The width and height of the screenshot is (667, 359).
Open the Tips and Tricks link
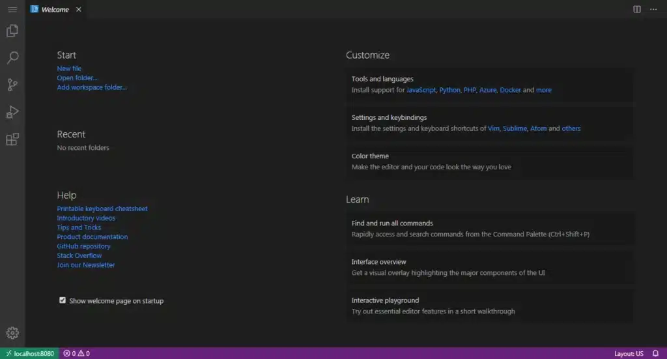(x=79, y=227)
